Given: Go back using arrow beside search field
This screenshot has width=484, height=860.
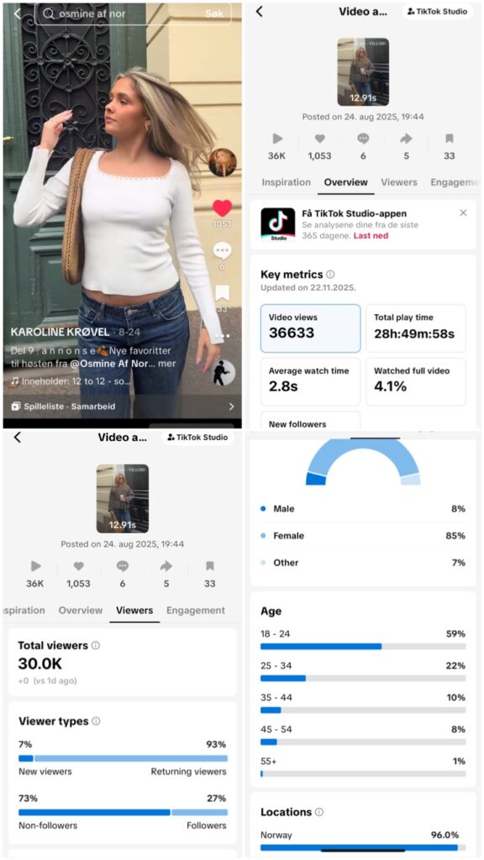Looking at the screenshot, I should coord(18,13).
